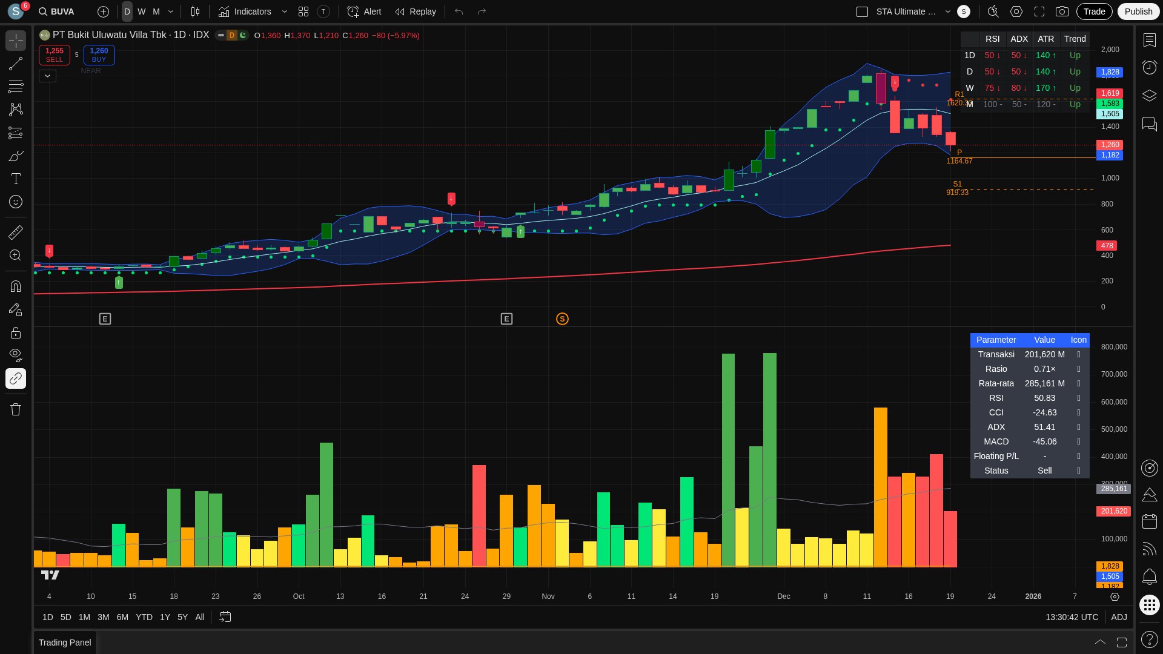Toggle stay in drawing mode pencil-lock
This screenshot has width=1163, height=654.
[x=16, y=309]
